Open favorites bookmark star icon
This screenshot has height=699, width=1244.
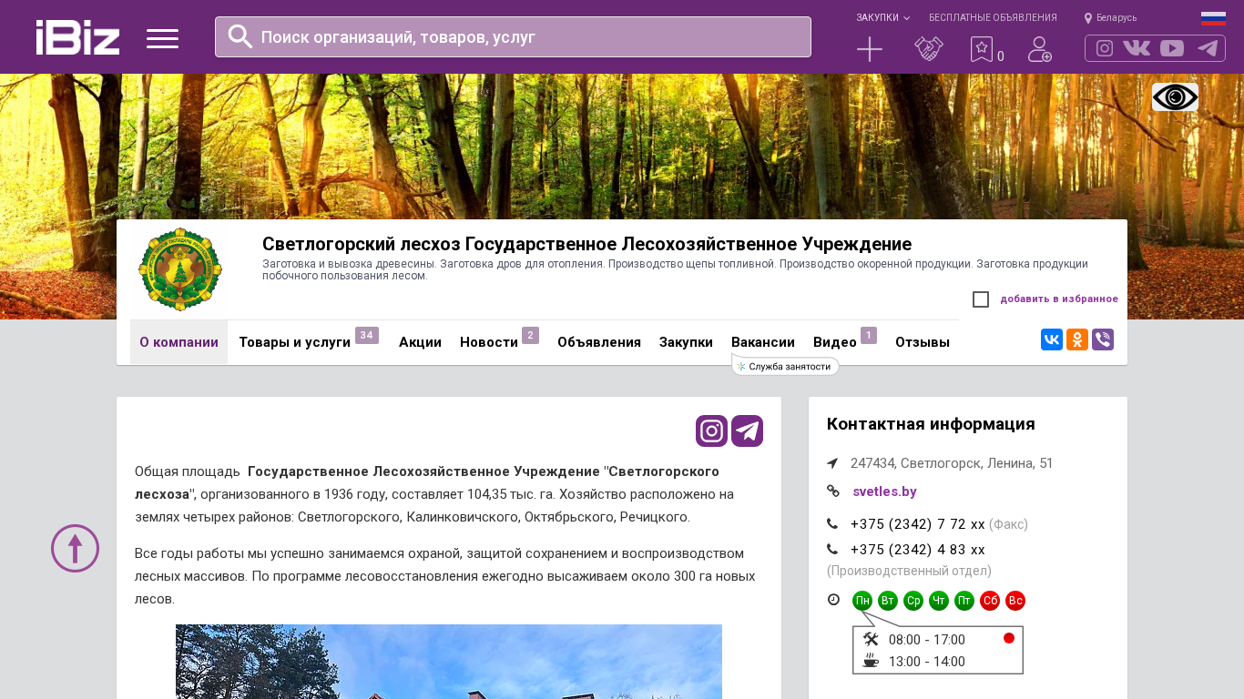[982, 49]
